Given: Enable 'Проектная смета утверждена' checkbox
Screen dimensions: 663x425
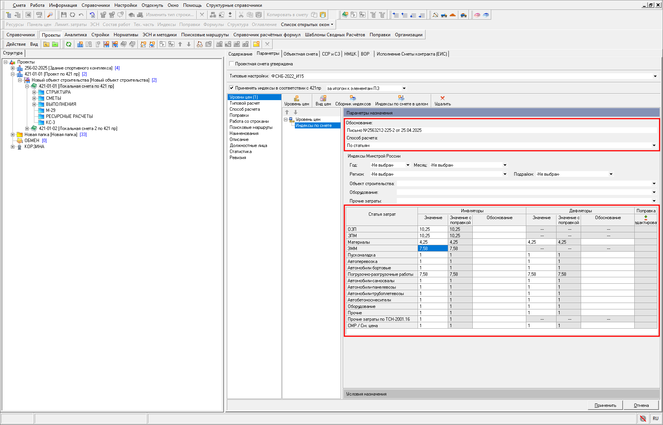Looking at the screenshot, I should coord(232,64).
